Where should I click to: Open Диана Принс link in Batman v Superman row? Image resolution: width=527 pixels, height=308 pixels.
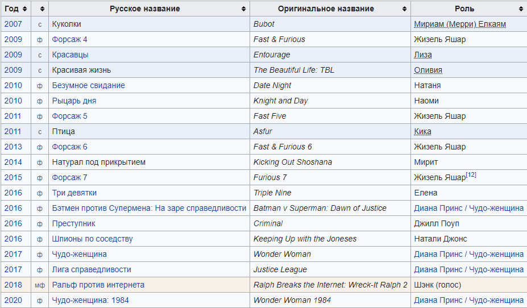pyautogui.click(x=468, y=208)
